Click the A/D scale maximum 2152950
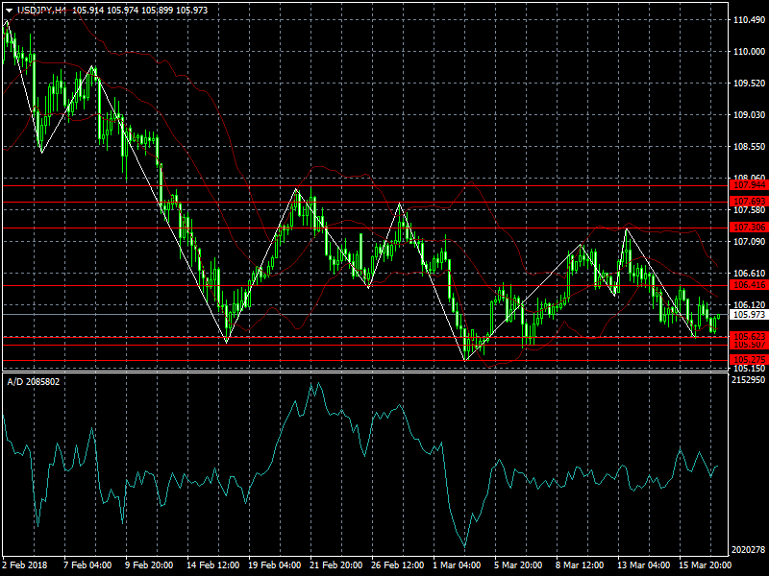This screenshot has width=769, height=576. click(748, 380)
